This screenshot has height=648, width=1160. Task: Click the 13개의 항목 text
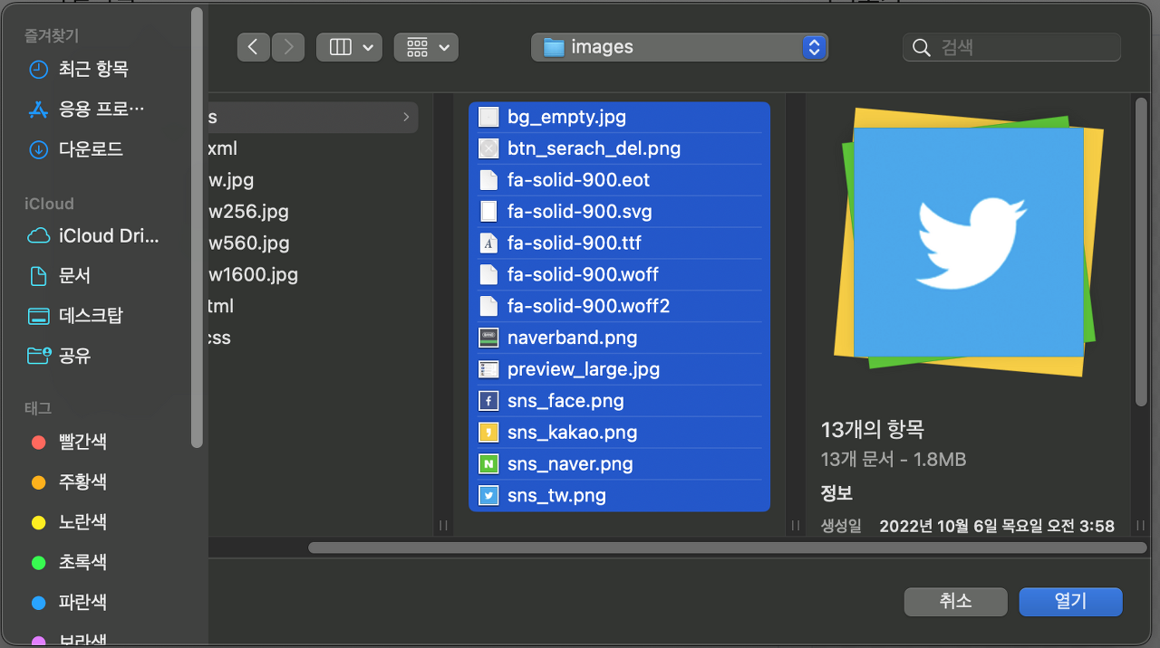click(872, 430)
